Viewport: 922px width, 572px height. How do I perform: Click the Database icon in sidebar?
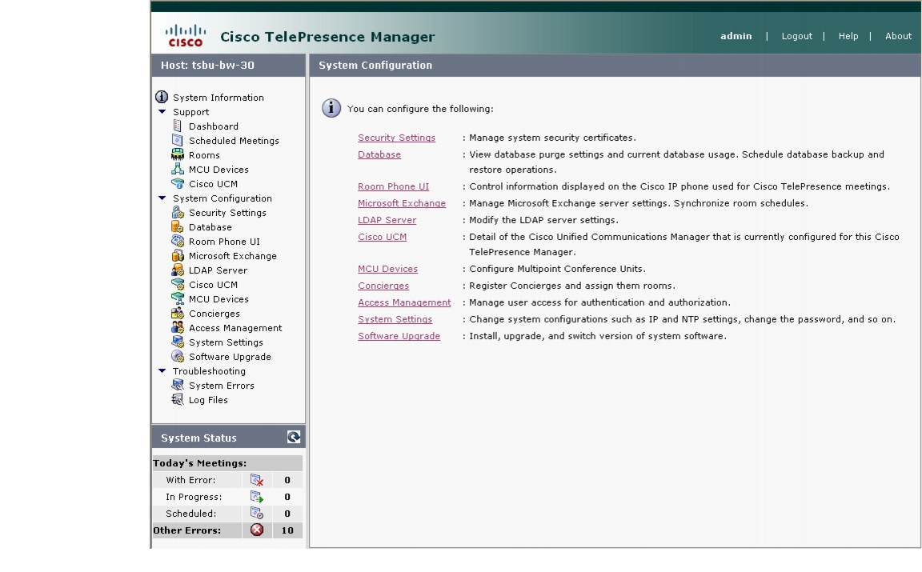[x=178, y=226]
